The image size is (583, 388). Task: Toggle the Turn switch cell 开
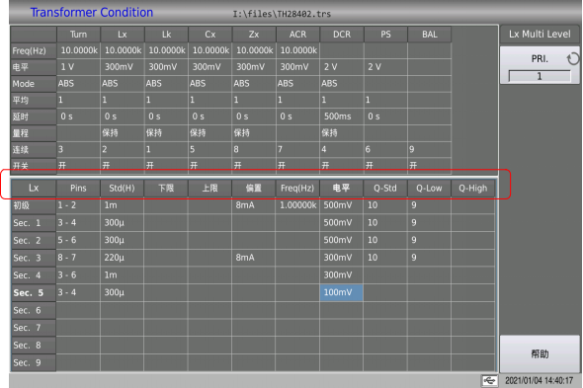[x=78, y=166]
